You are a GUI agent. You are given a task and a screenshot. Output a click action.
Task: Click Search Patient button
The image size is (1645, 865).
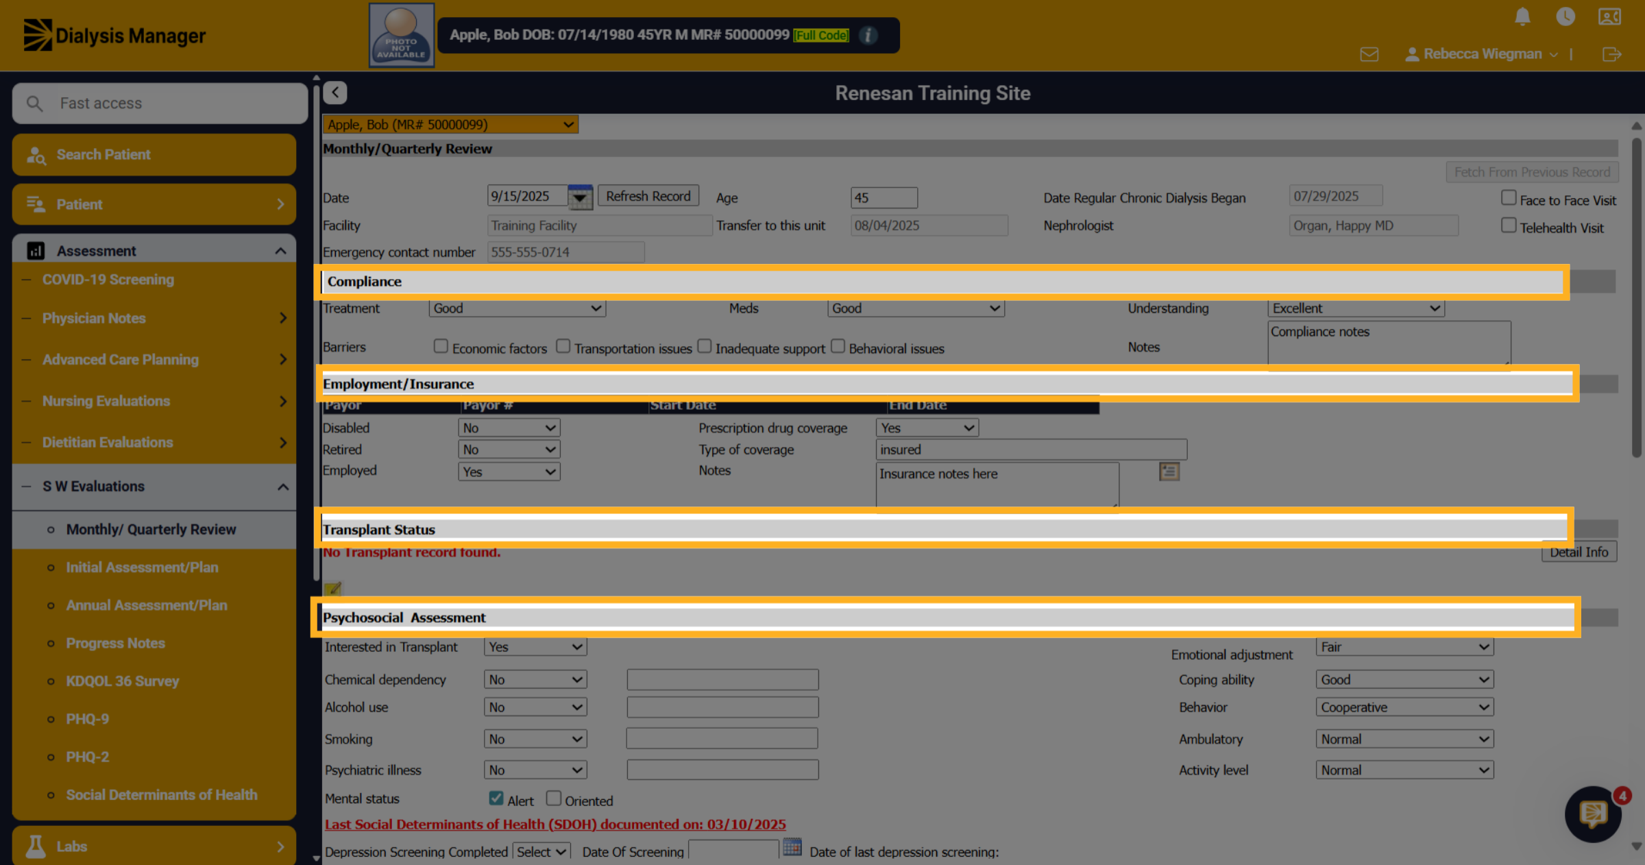[154, 155]
